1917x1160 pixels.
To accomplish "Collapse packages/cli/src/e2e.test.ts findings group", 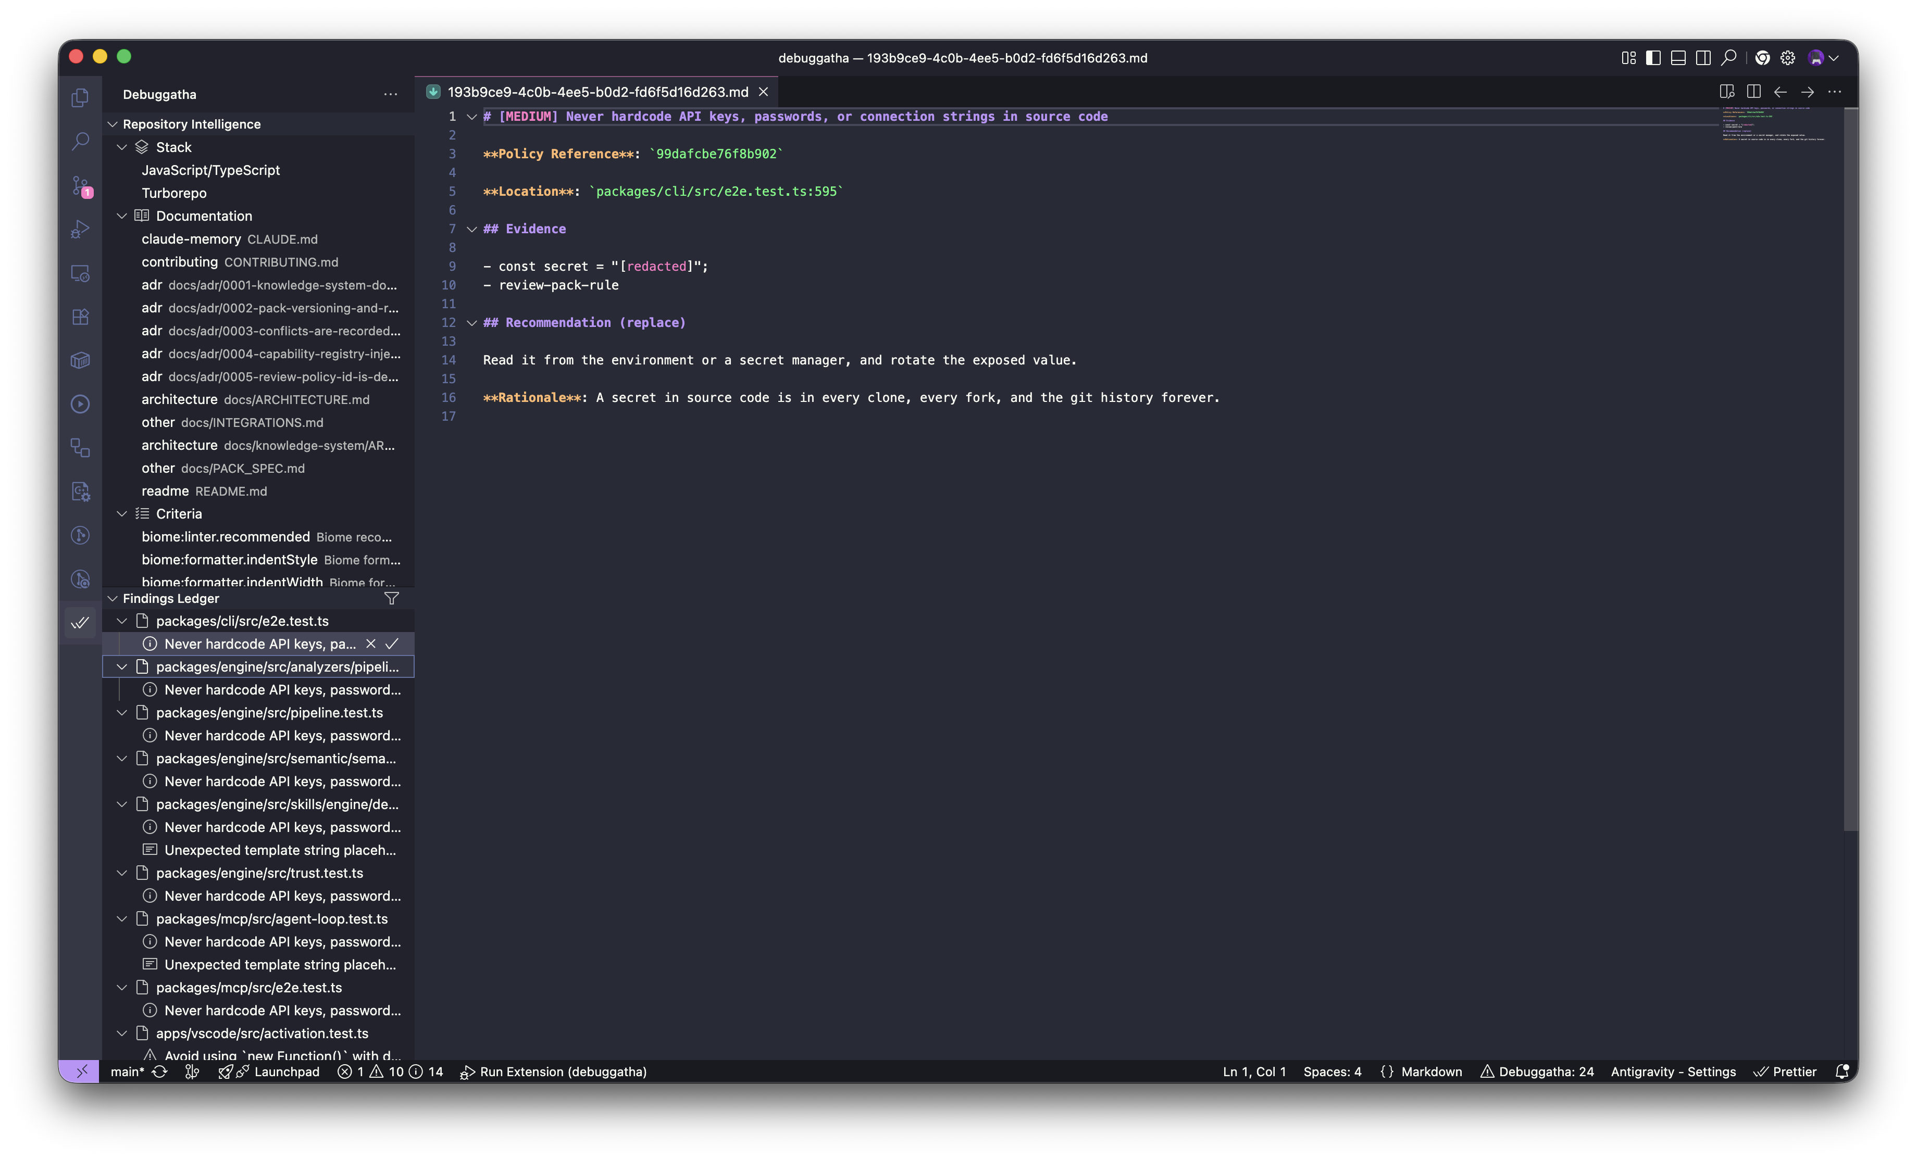I will tap(122, 621).
